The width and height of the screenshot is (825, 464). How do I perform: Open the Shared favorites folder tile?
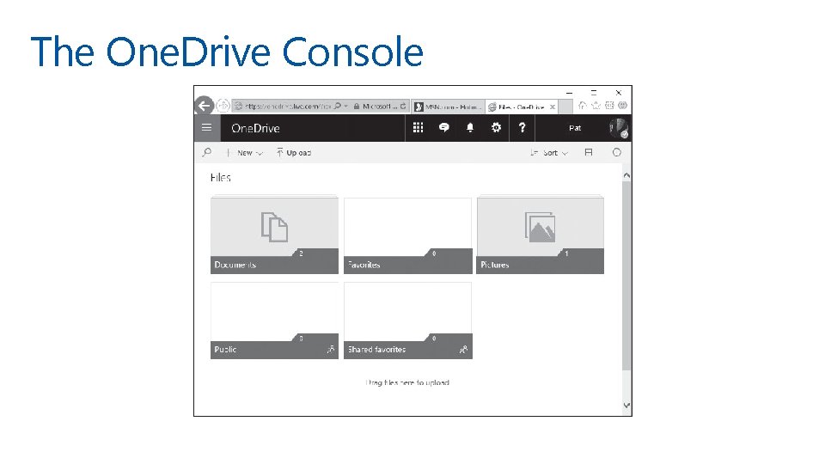(x=407, y=321)
